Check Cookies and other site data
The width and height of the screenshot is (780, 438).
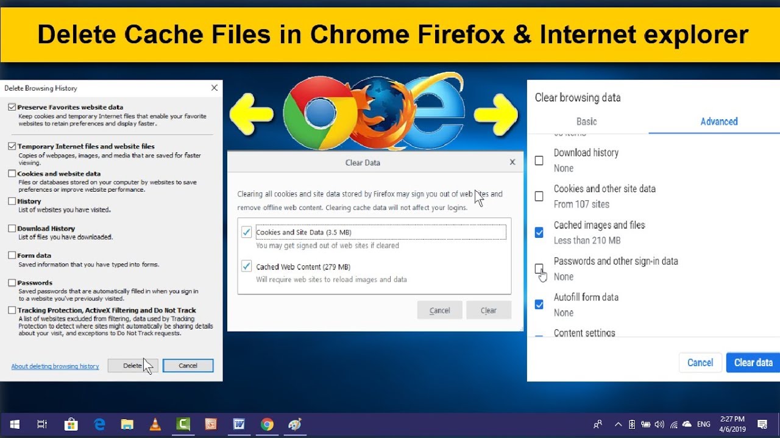tap(539, 196)
